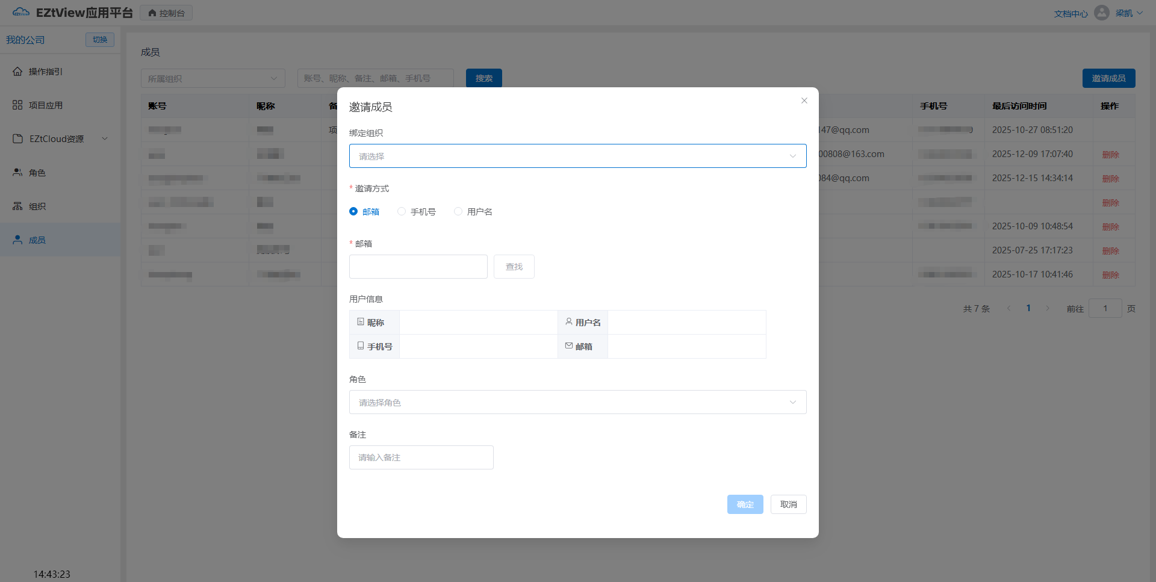Click the 查找 button beside email field
The width and height of the screenshot is (1156, 582).
(514, 267)
